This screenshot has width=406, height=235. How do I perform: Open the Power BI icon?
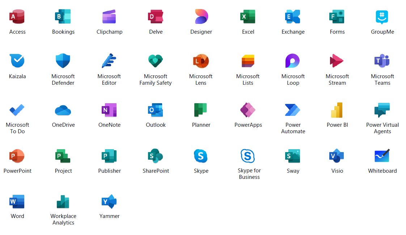(337, 110)
